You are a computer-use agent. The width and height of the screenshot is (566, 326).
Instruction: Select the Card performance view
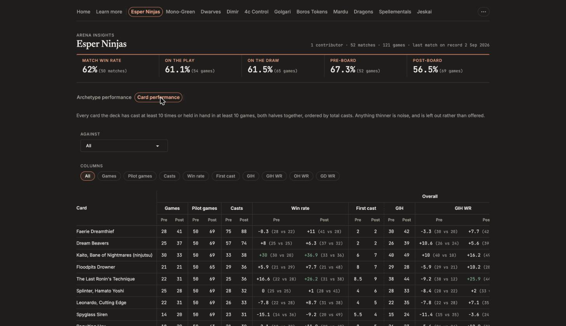click(159, 98)
